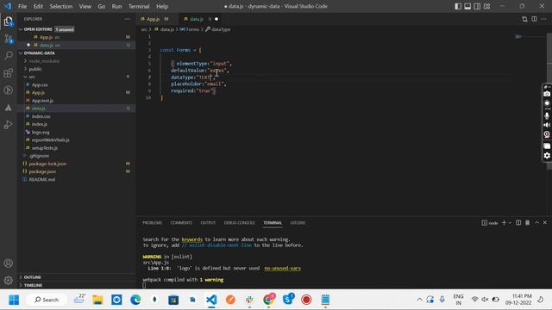Screen dimensions: 552x310
Task: Click the recorder record button
Action: tap(547, 103)
